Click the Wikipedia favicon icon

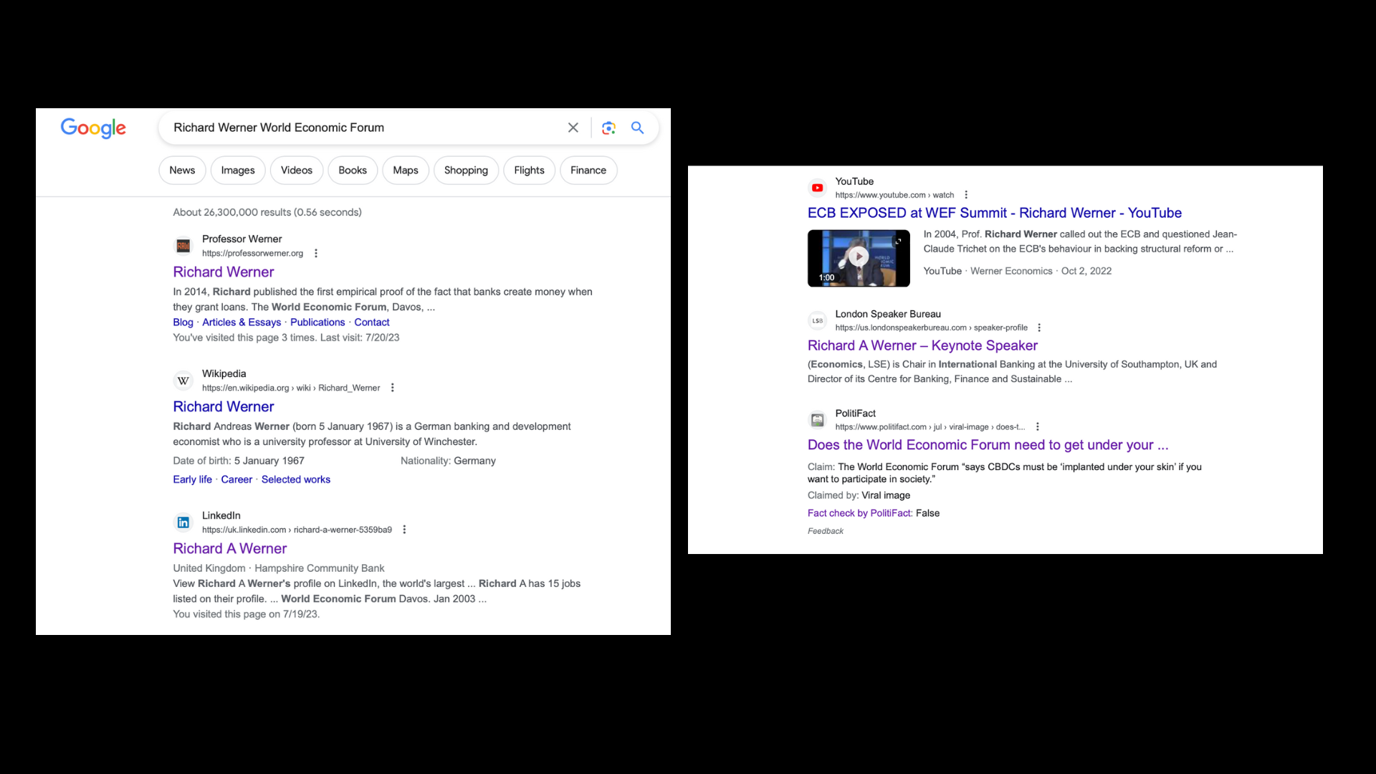tap(183, 381)
